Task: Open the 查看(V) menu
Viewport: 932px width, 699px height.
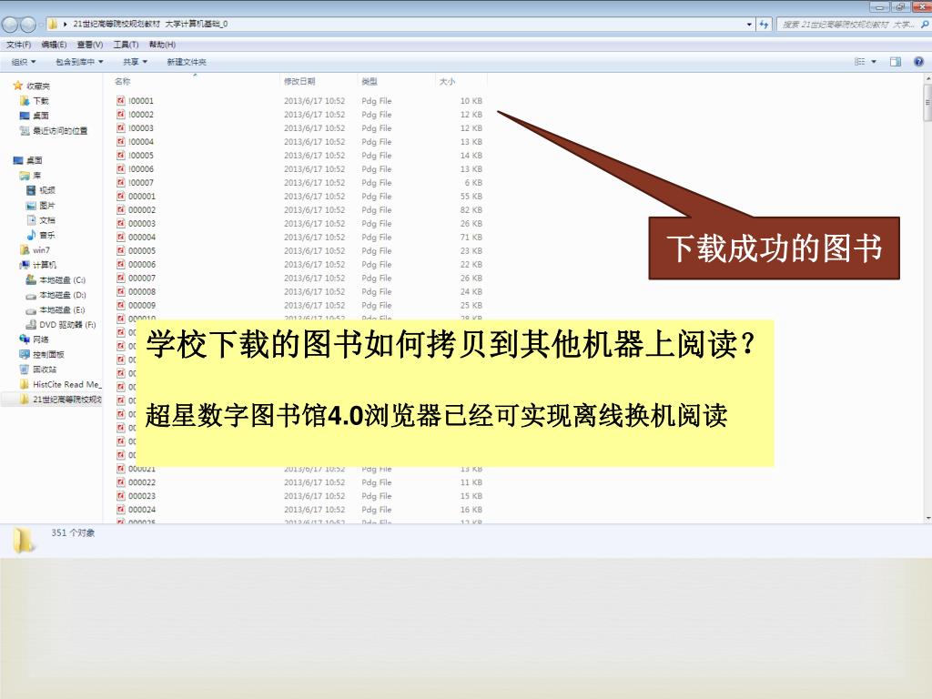Action: [x=90, y=45]
